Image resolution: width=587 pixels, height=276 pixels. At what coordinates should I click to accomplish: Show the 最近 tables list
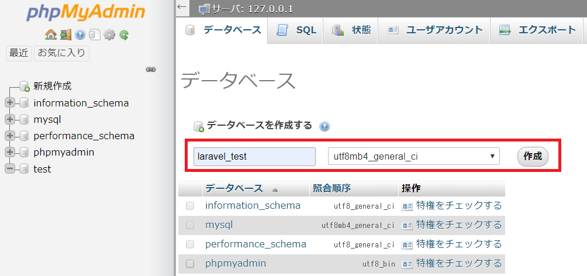(x=19, y=53)
